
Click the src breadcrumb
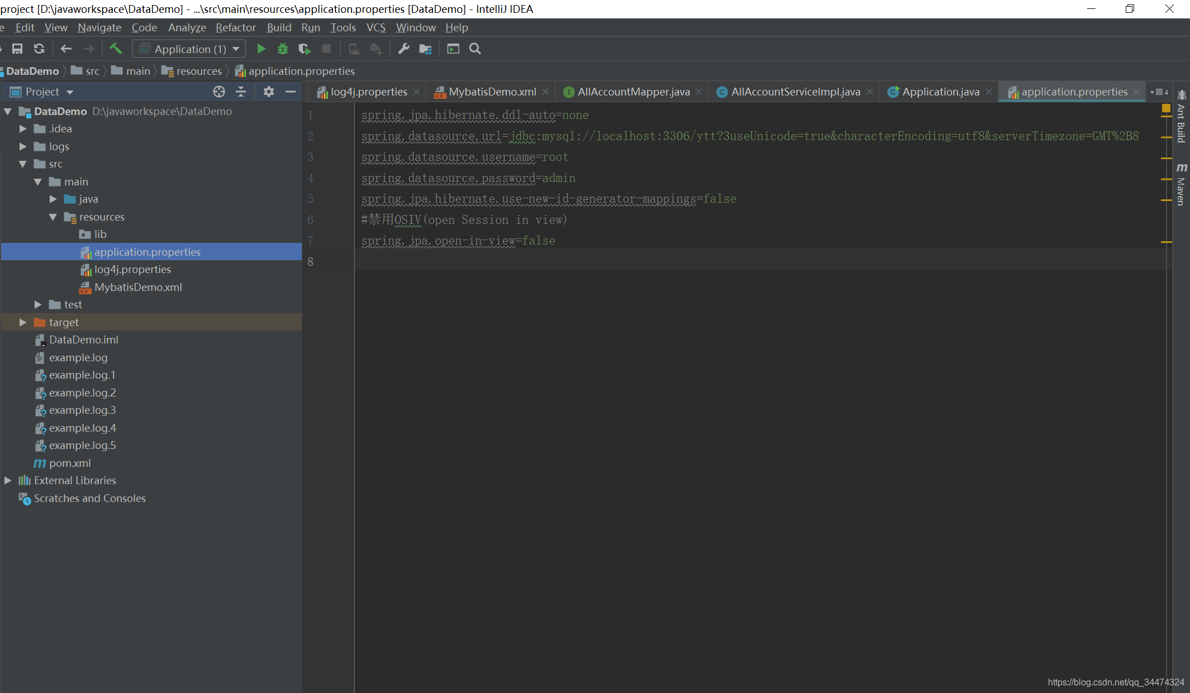[86, 71]
